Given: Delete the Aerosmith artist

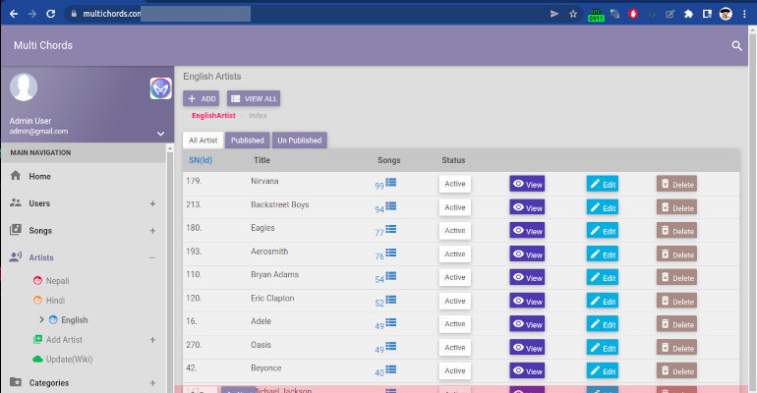Looking at the screenshot, I should (x=676, y=254).
